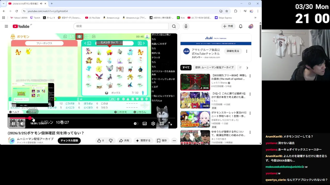Dislike the video with the thumbs-down button

pos(111,141)
